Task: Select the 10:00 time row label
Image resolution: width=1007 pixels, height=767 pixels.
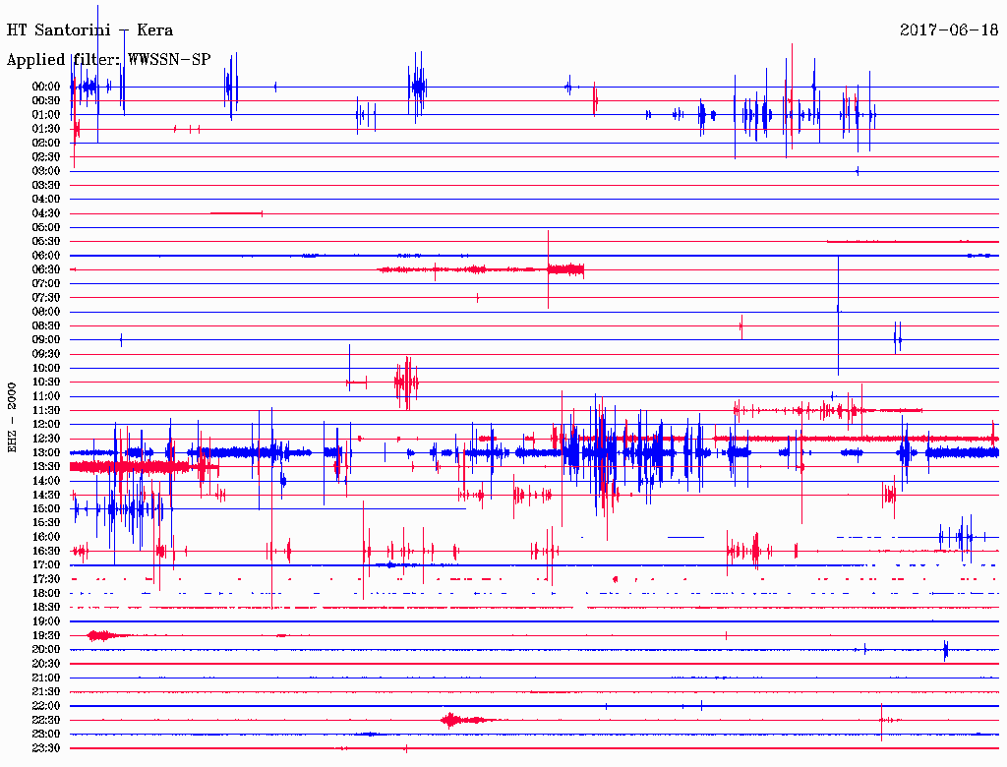Action: coord(46,368)
